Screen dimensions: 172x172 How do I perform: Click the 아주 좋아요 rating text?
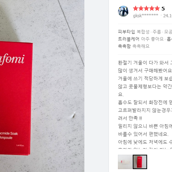tap(152, 39)
